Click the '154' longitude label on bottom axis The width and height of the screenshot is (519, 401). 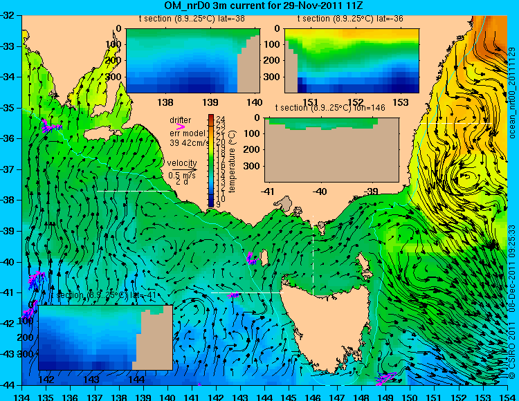(507, 397)
